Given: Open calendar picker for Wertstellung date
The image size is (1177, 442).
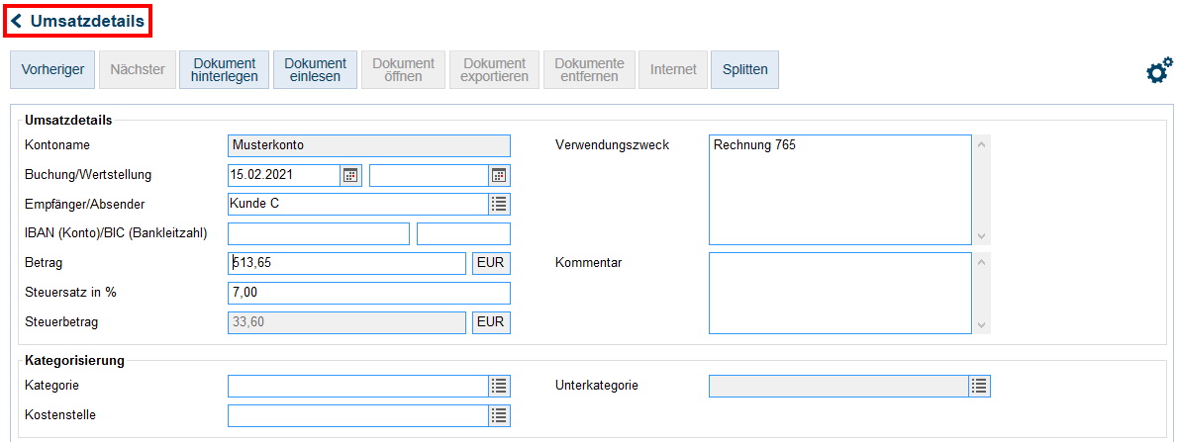Looking at the screenshot, I should [500, 175].
